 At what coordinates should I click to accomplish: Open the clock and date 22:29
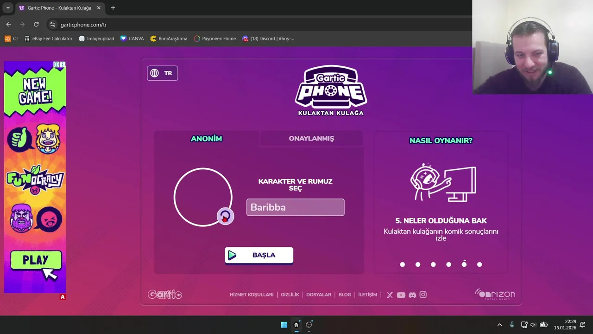click(x=565, y=325)
